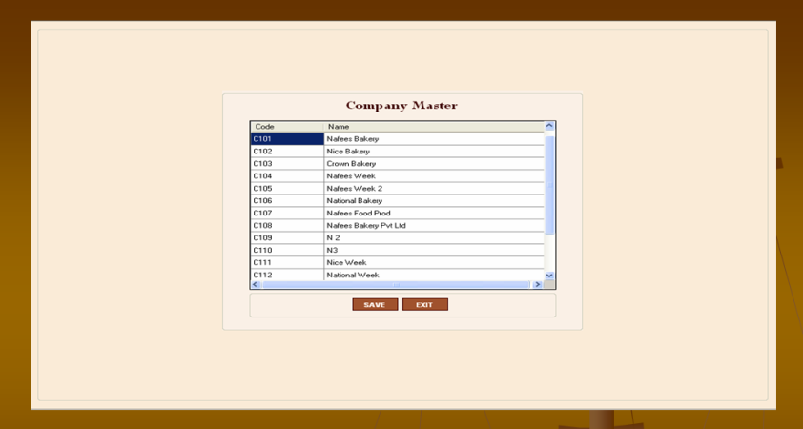Select the C102 code cell
The image size is (803, 429).
coord(287,151)
